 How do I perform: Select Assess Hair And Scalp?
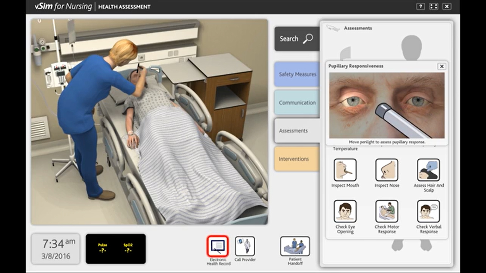point(428,170)
